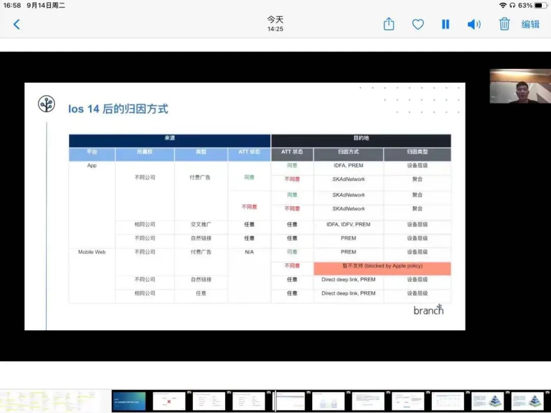
Task: Click 自然链接 in the App section
Action: [x=201, y=238]
